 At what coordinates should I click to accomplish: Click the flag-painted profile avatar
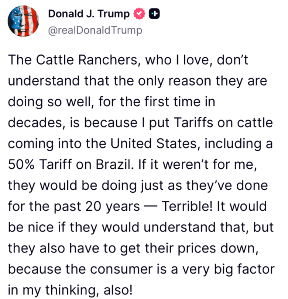coord(23,23)
